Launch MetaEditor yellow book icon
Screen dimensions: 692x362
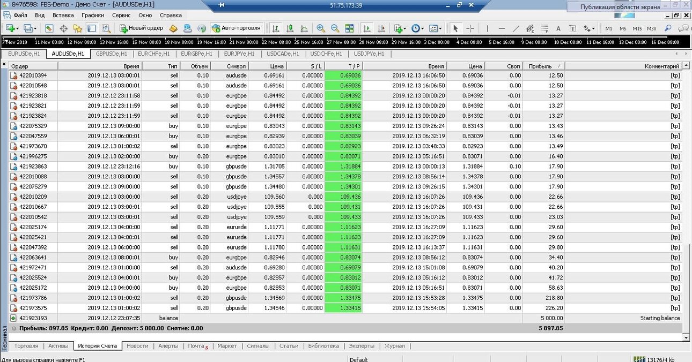[x=173, y=28]
